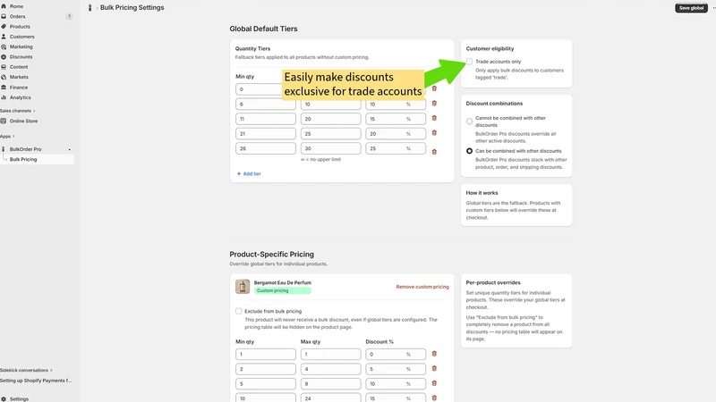Click the Orders badge showing 1
The height and width of the screenshot is (402, 716).
click(70, 16)
